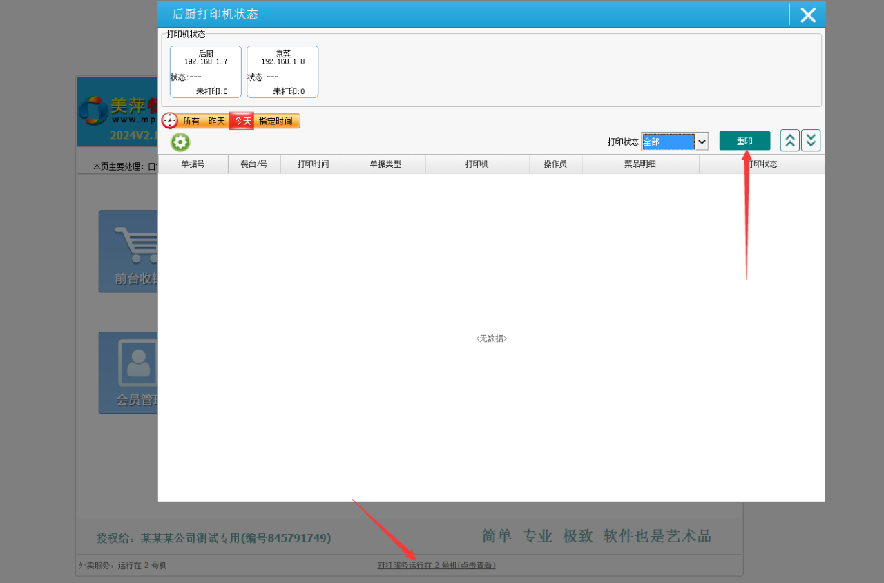Enable the 所有 records filter
Image resolution: width=884 pixels, height=583 pixels.
click(x=191, y=120)
